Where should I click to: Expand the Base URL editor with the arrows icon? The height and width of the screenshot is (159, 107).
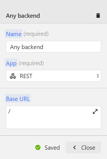(95, 111)
